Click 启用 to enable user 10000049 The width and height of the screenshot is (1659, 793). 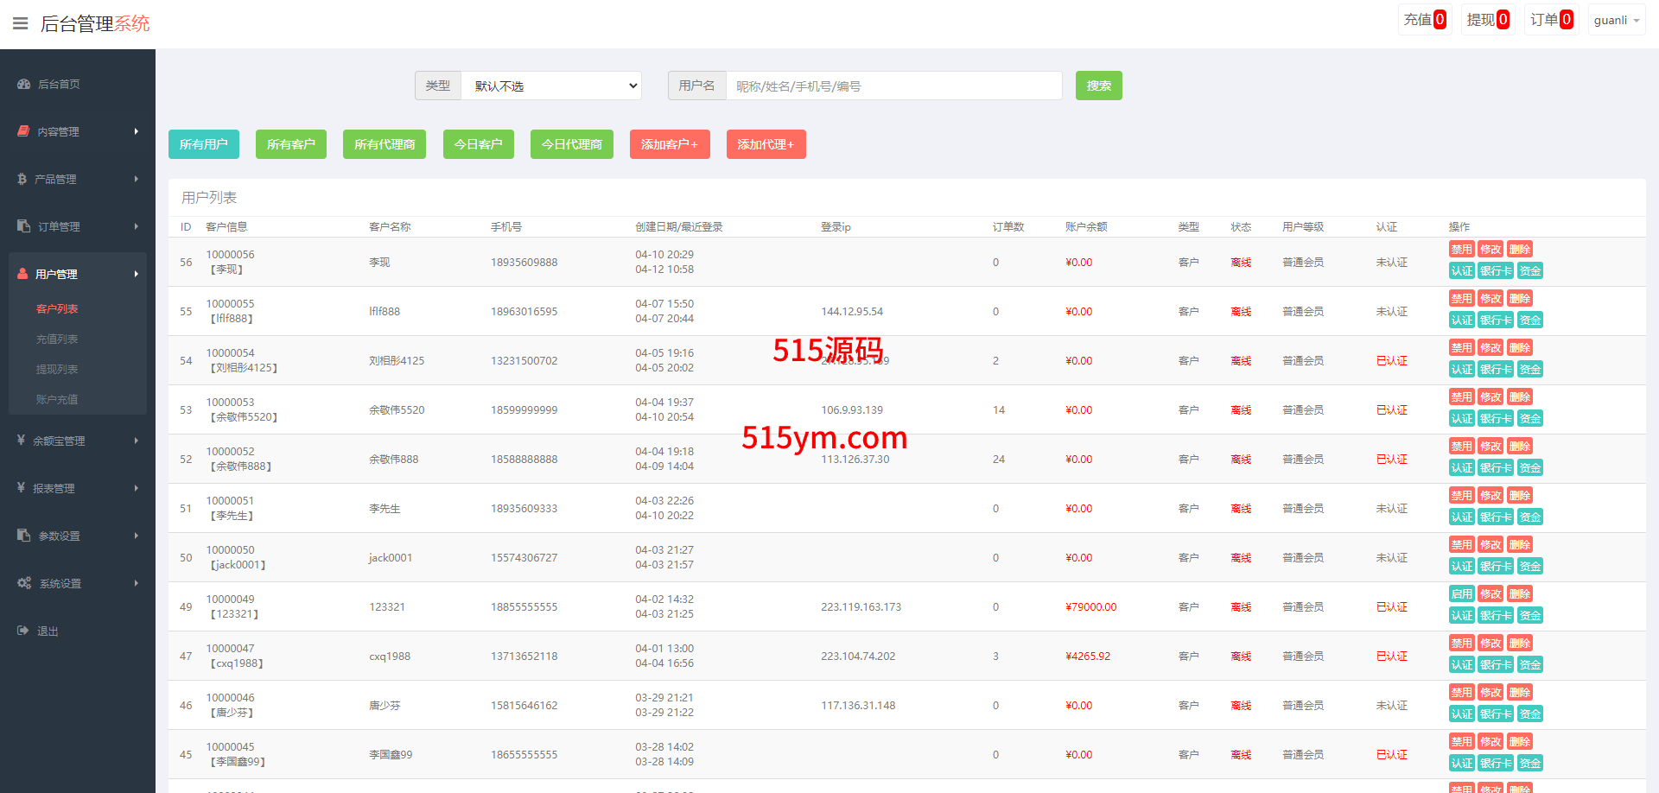[x=1461, y=594]
